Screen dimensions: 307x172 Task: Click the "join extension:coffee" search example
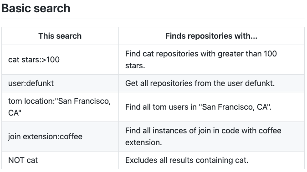point(45,137)
